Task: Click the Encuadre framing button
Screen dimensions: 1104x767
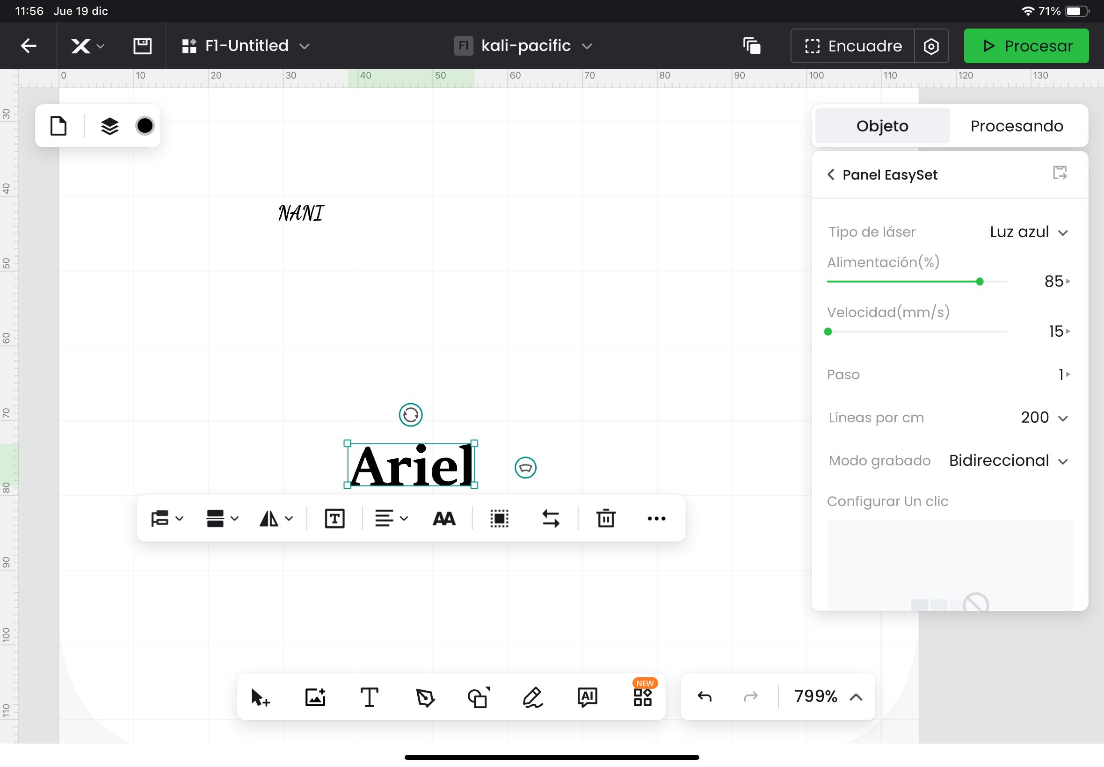Action: pos(853,46)
